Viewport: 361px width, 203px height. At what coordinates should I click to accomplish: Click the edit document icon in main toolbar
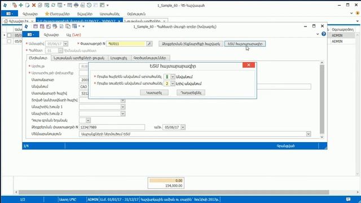[28, 5]
